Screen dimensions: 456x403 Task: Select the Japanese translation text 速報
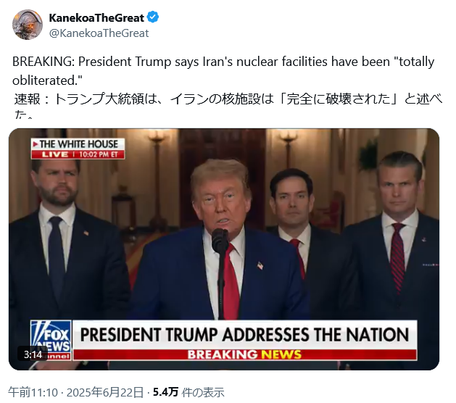[x=27, y=99]
